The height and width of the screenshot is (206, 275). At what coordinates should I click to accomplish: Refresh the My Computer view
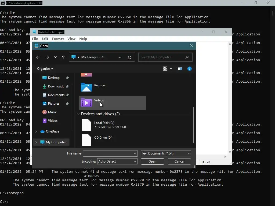click(x=130, y=57)
